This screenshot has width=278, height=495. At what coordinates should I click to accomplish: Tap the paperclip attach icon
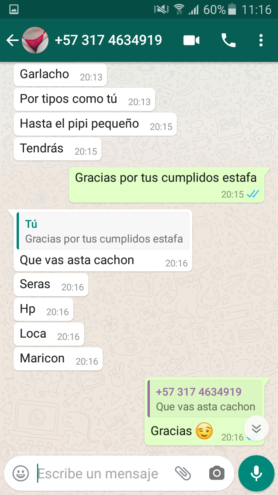(x=183, y=473)
